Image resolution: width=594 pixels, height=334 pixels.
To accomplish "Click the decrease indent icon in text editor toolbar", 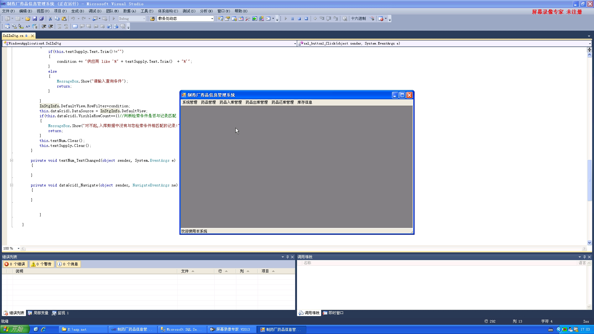I will click(44, 27).
